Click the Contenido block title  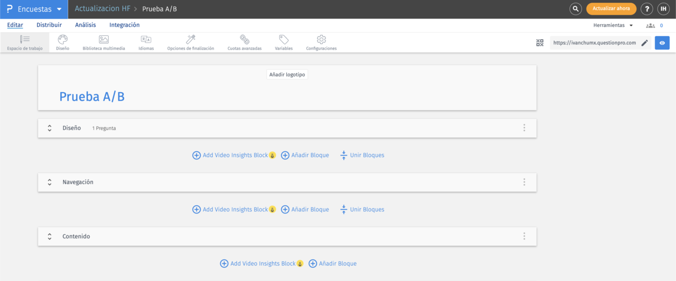point(76,237)
